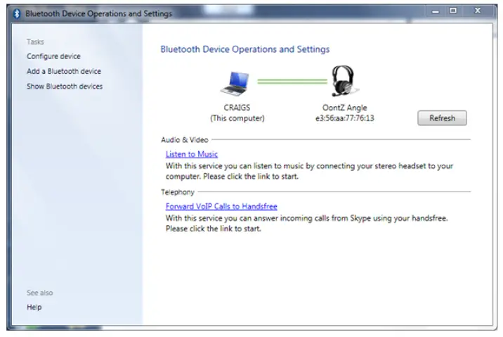Click the stereo headset description text

[x=309, y=171]
